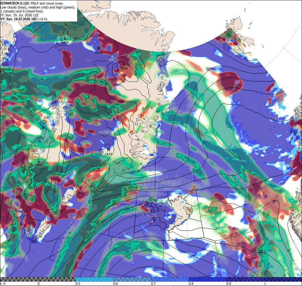
Task: Click the H 1014 high pressure marker
Action: click(x=98, y=50)
